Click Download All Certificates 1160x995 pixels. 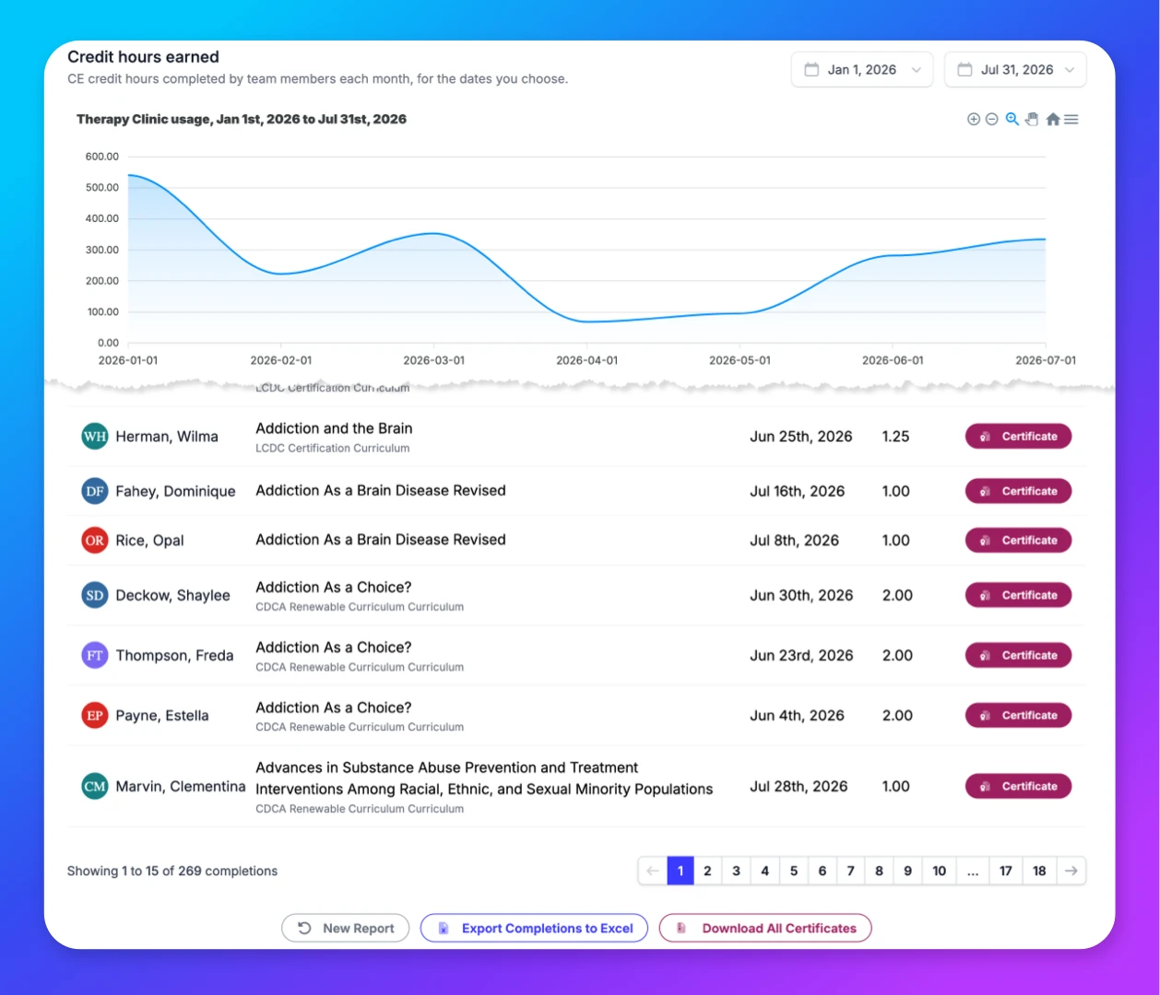pyautogui.click(x=765, y=928)
